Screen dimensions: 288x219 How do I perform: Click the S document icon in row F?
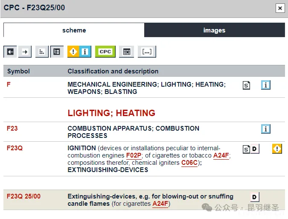point(246,85)
